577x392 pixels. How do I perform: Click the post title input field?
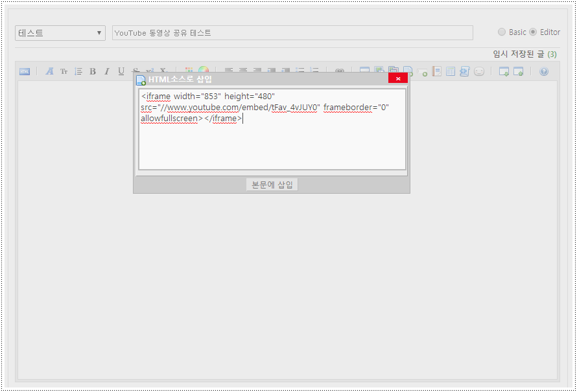(292, 33)
